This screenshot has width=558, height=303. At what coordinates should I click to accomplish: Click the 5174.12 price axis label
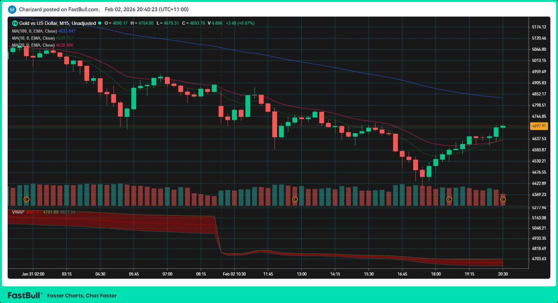pos(539,27)
